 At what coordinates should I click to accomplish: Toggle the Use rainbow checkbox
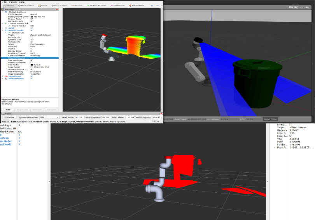click(31, 60)
